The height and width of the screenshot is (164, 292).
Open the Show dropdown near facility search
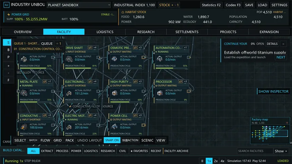[281, 151]
